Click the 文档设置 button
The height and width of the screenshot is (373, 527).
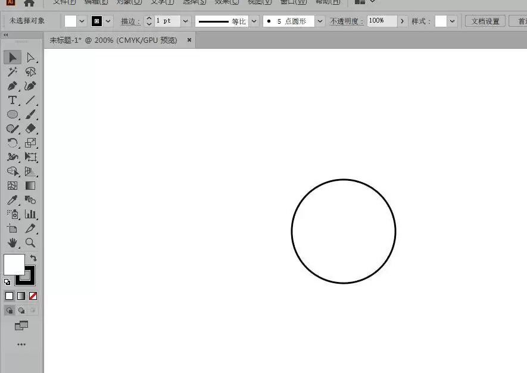[485, 21]
